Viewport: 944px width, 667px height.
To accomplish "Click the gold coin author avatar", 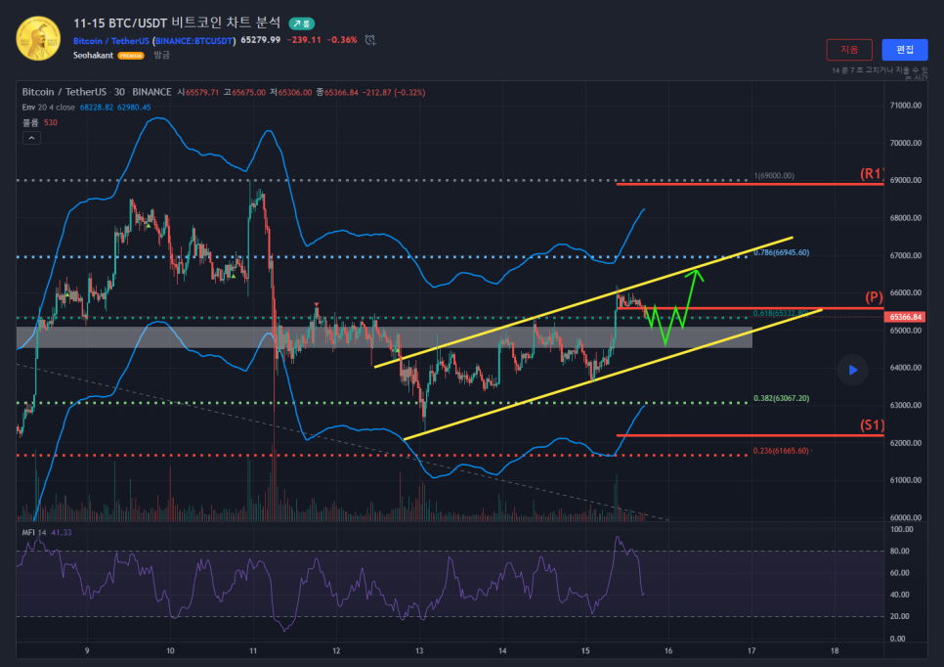I will tap(37, 39).
